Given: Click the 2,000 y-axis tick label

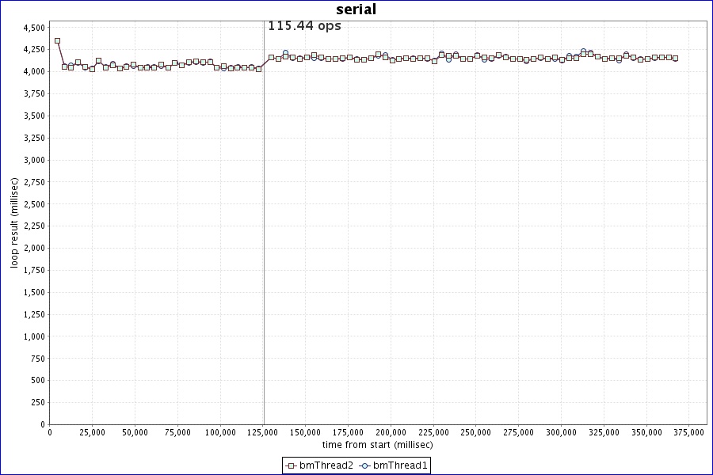Looking at the screenshot, I should pyautogui.click(x=34, y=248).
